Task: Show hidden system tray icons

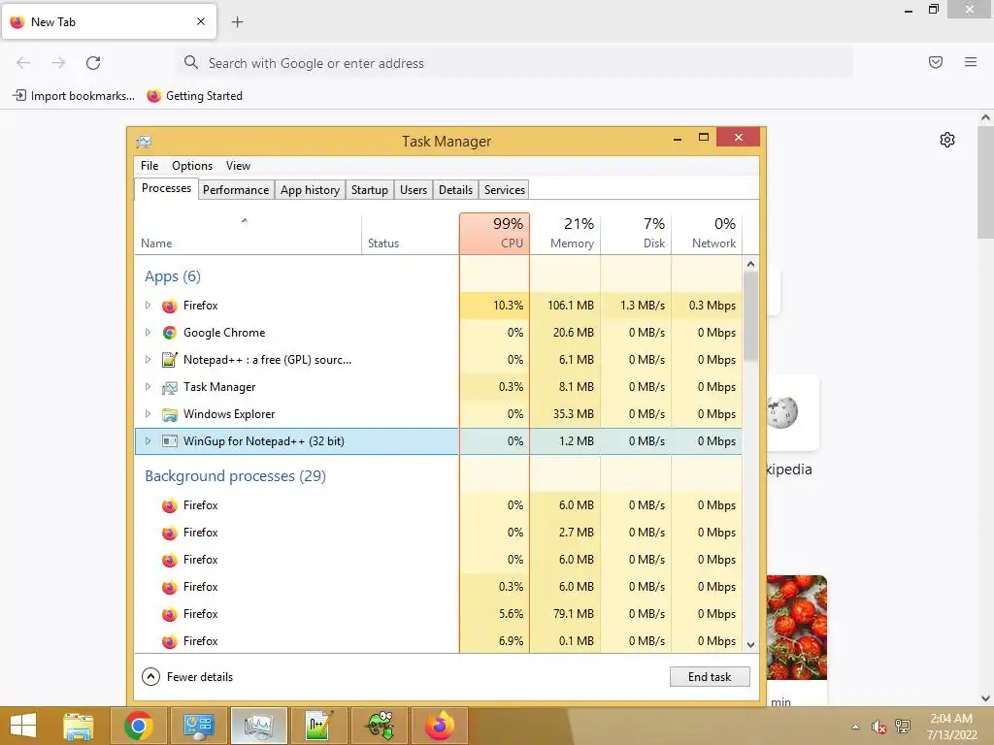Action: (856, 727)
